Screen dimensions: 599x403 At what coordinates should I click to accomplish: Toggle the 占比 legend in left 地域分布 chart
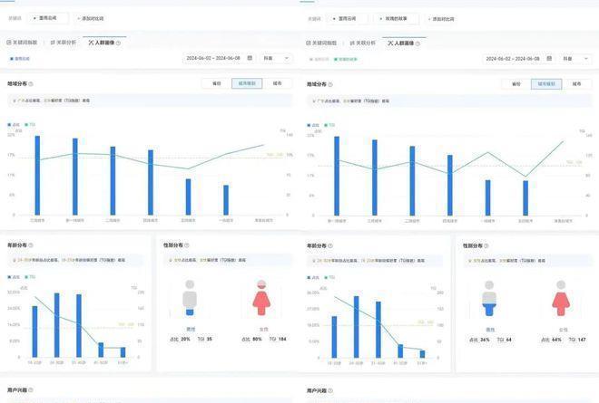click(x=11, y=124)
